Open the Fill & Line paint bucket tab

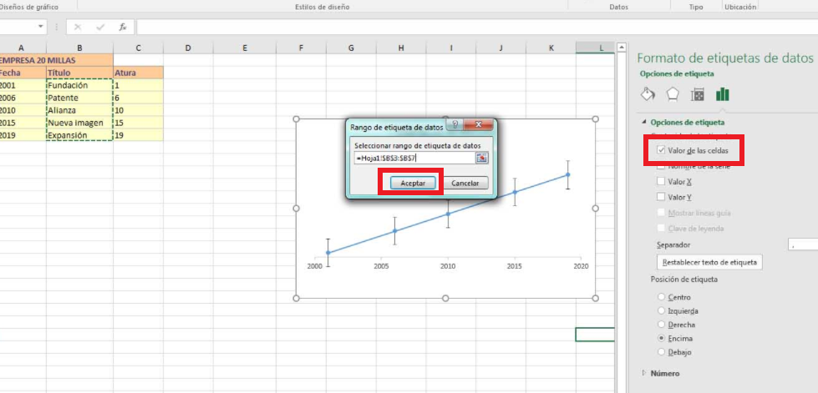tap(648, 94)
